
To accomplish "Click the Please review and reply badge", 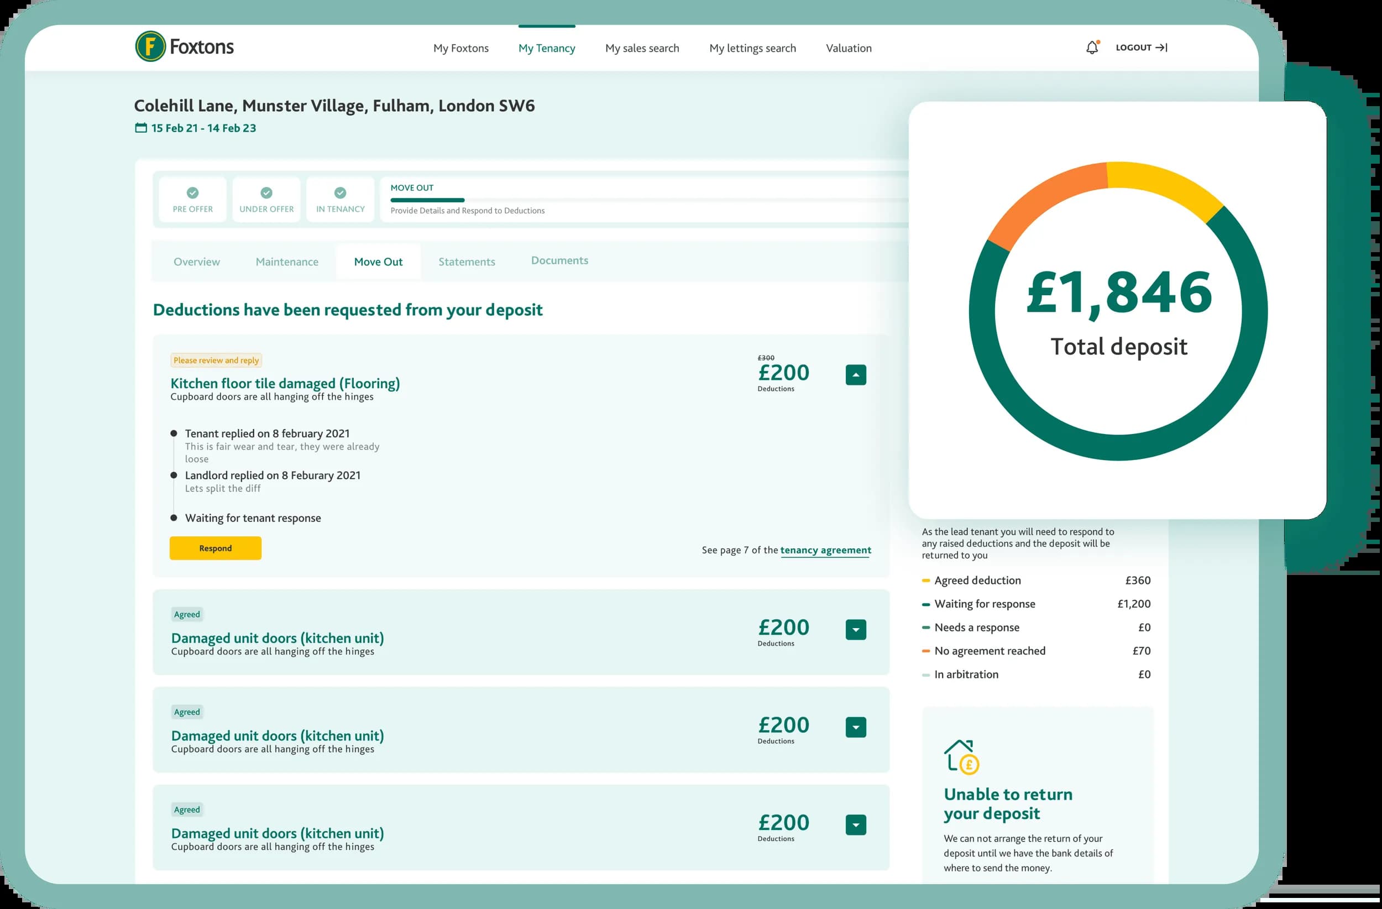I will 216,360.
